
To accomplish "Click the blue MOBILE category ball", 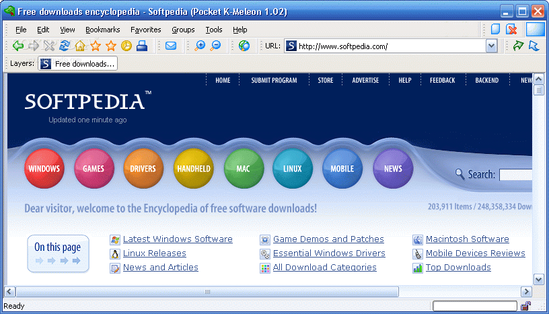I will [x=342, y=168].
